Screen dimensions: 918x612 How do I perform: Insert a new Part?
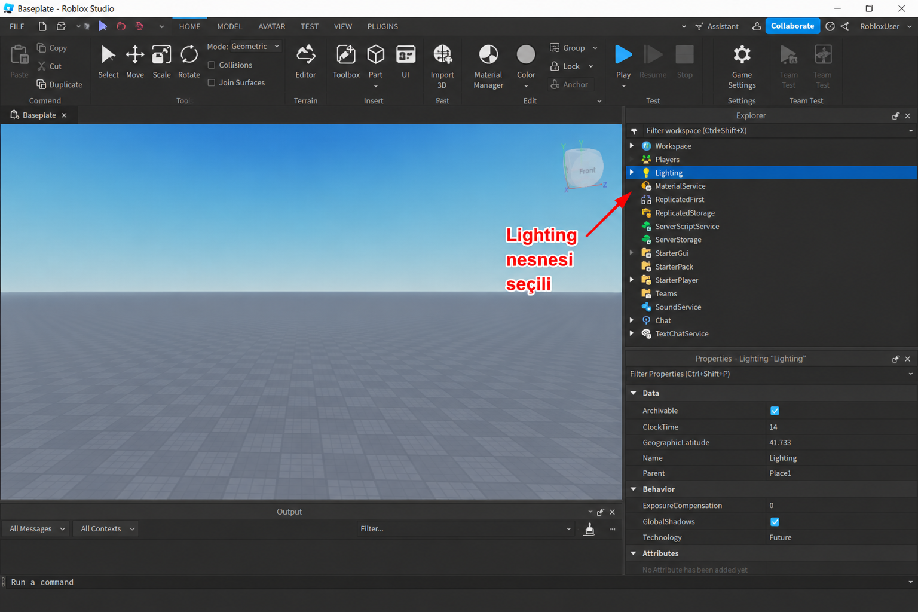(375, 62)
